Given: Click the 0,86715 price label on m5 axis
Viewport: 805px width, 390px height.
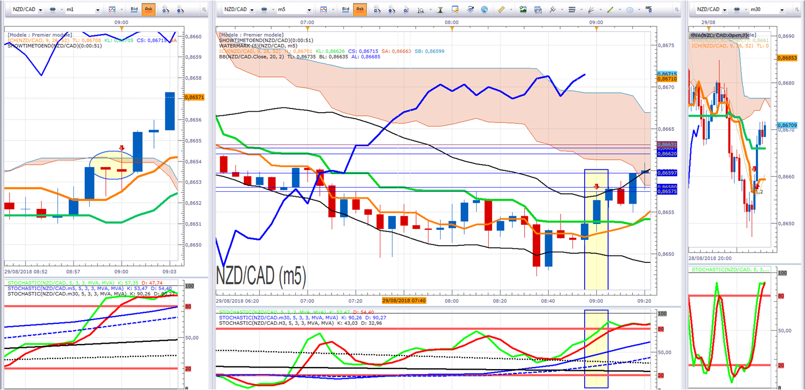Looking at the screenshot, I should tap(666, 74).
